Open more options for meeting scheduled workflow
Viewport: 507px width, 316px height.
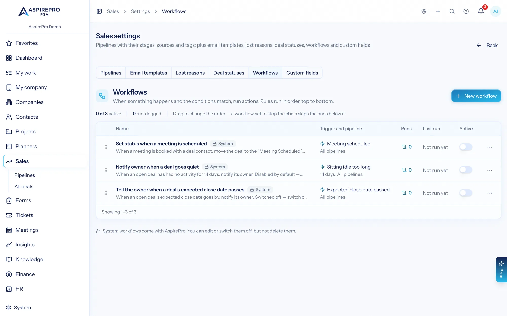pyautogui.click(x=490, y=147)
